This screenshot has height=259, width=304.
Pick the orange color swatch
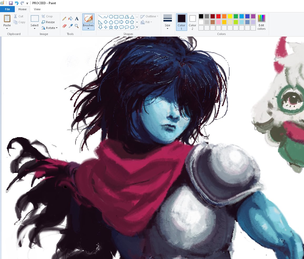224,16
